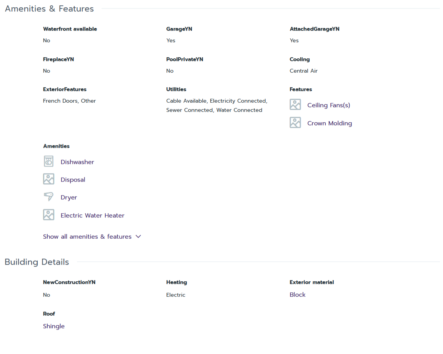Click the Dishwasher amenity icon
This screenshot has height=354, width=443.
tap(48, 161)
